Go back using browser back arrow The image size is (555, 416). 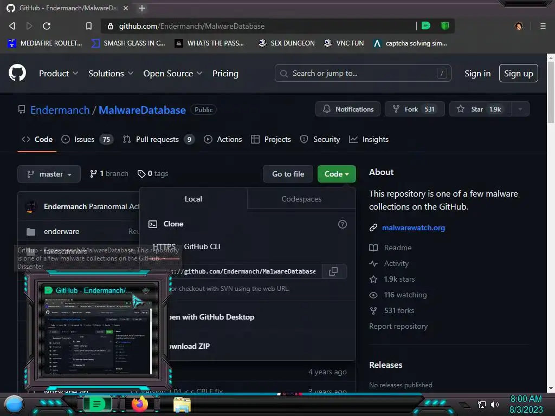pyautogui.click(x=12, y=26)
